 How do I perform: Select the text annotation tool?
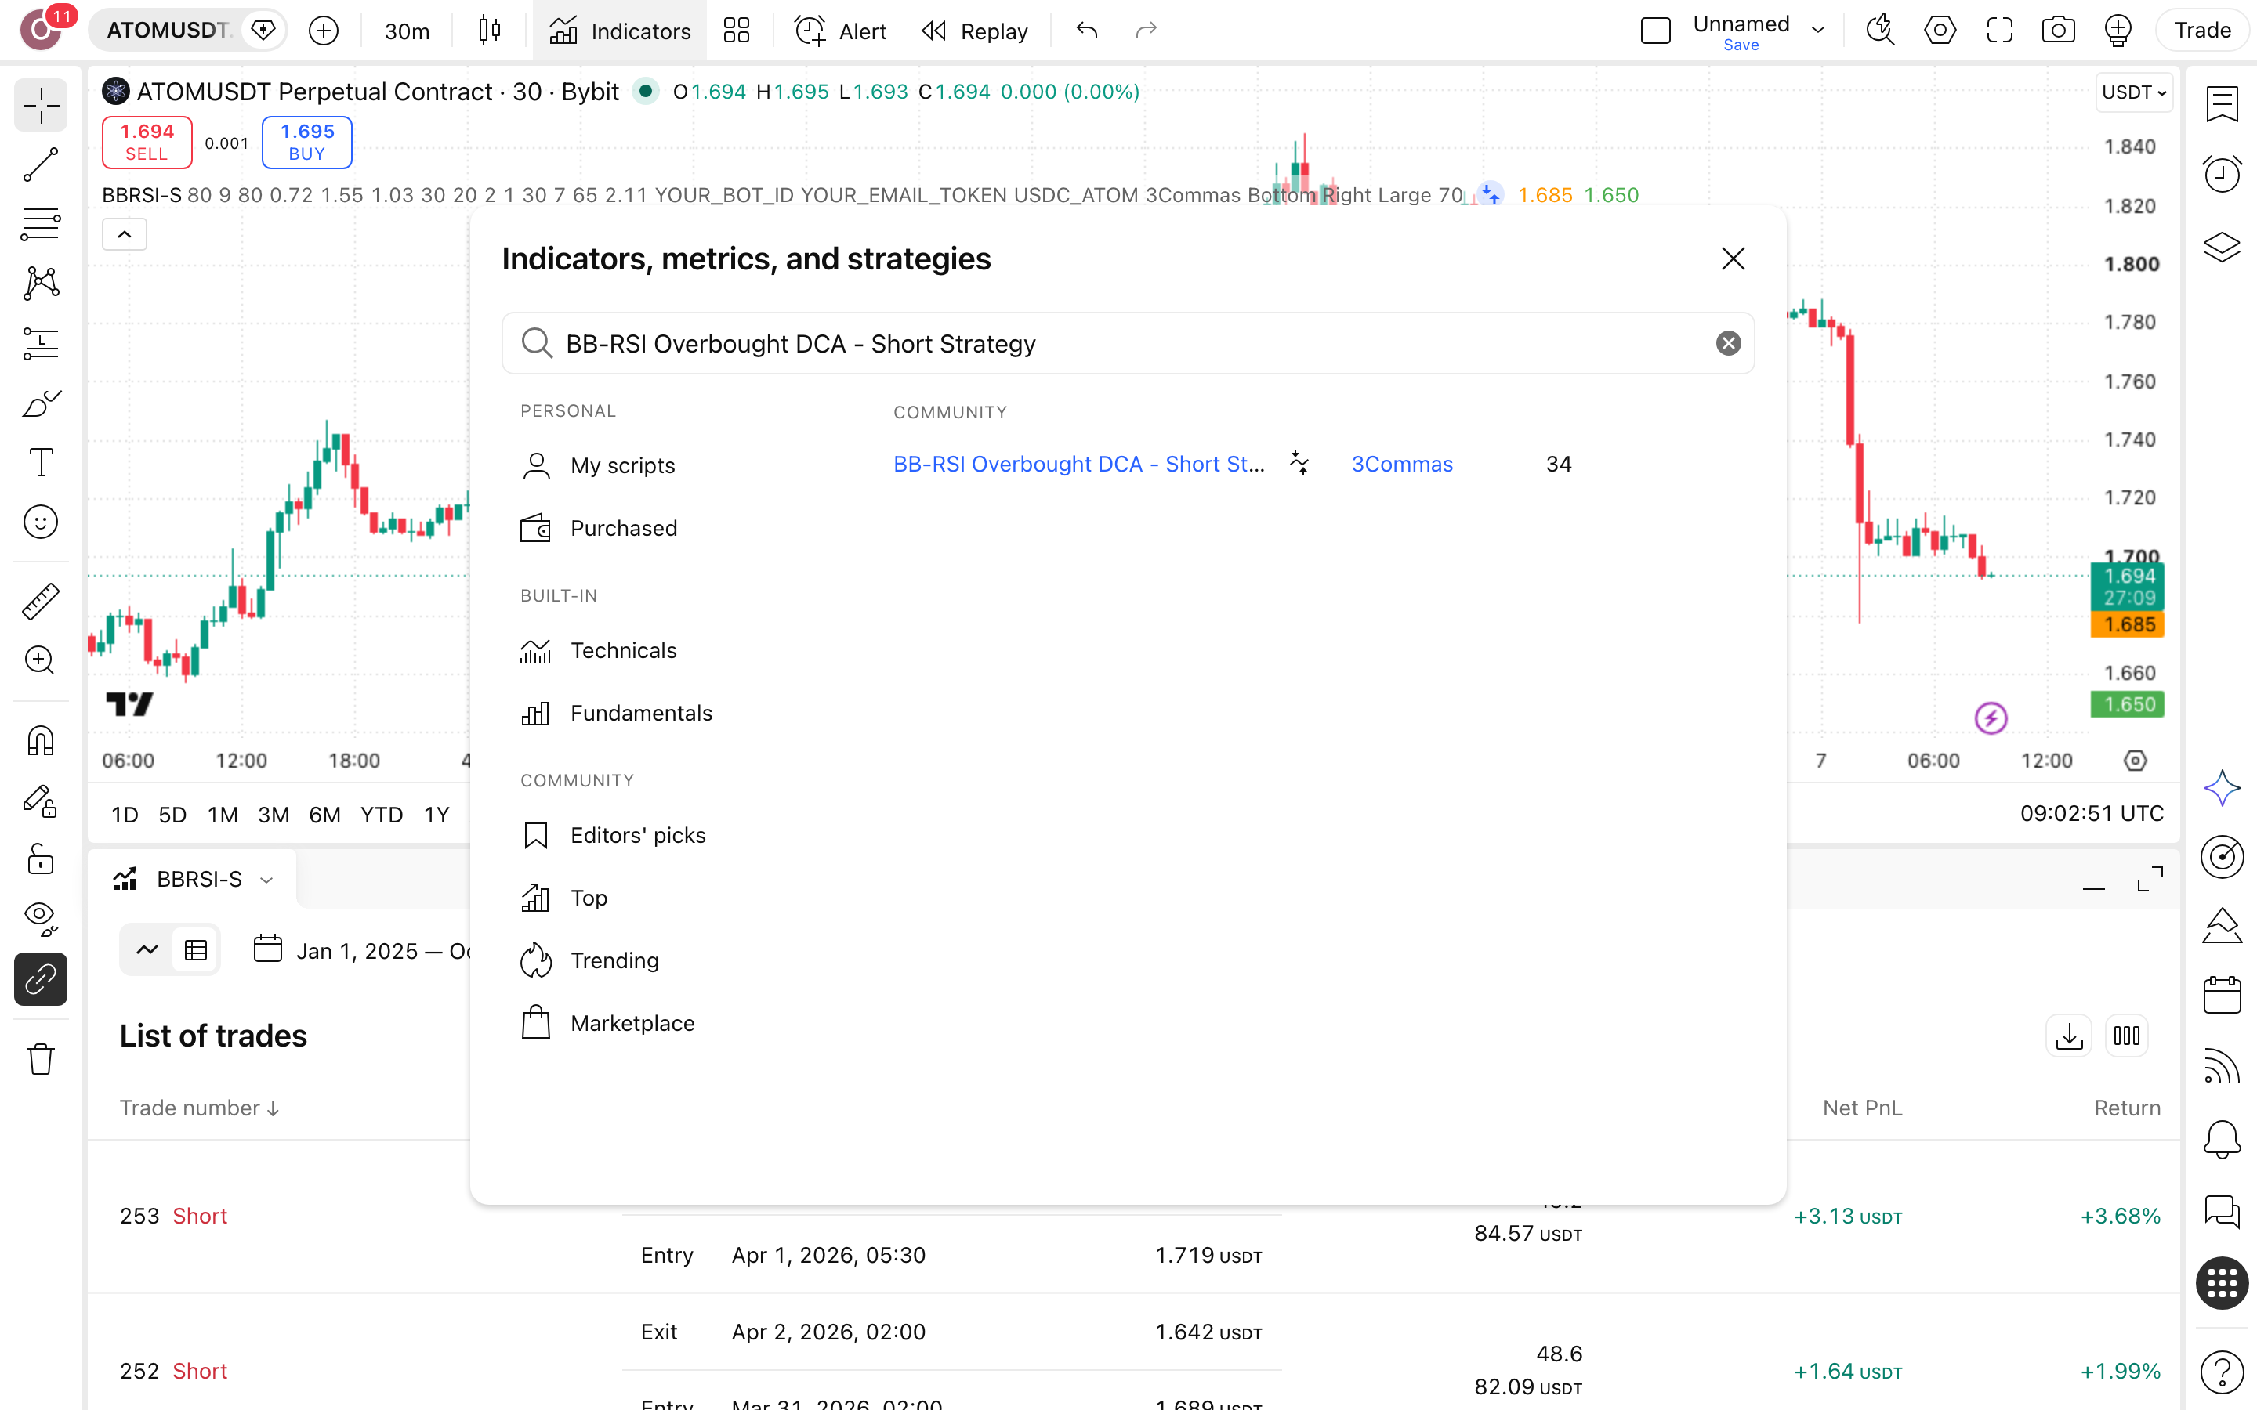point(40,461)
